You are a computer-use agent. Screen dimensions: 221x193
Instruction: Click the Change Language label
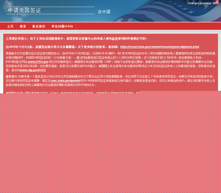pos(200,3)
